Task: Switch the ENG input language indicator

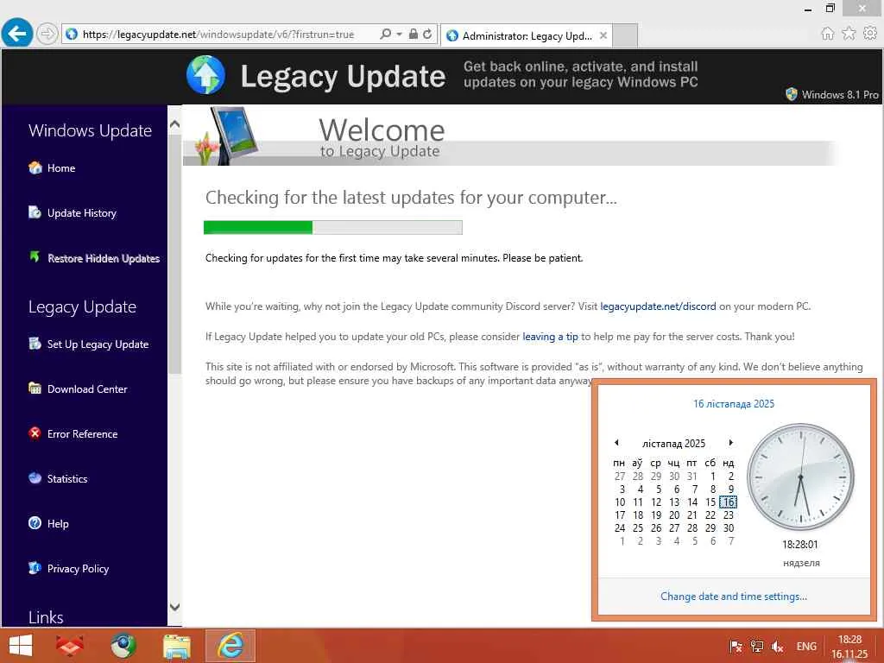Action: coord(806,647)
